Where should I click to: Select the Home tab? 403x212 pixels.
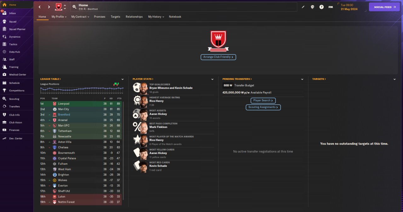42,17
